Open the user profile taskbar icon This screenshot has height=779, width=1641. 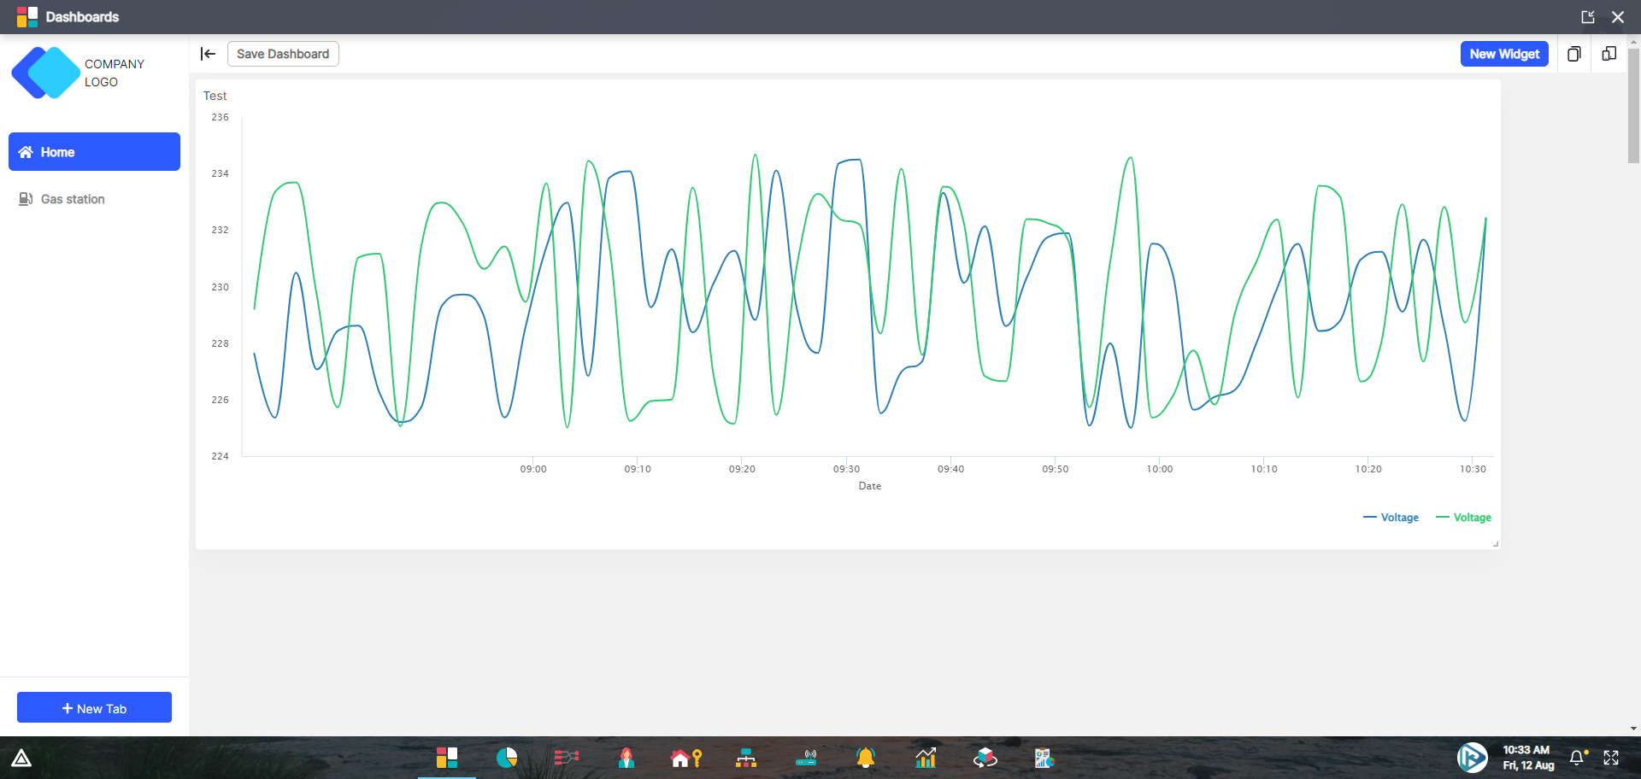(x=626, y=758)
